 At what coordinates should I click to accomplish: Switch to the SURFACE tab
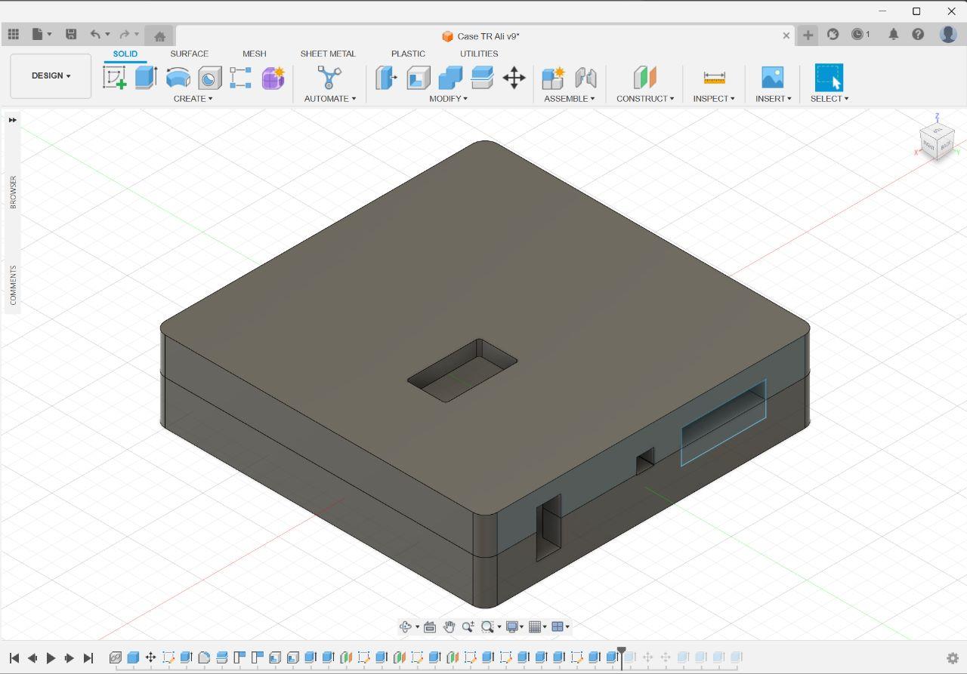[189, 54]
